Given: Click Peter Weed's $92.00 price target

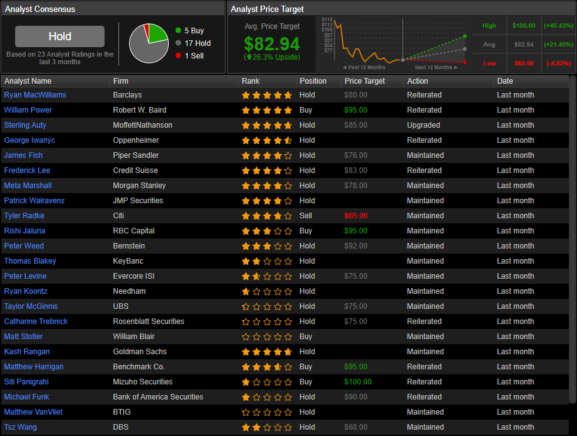Looking at the screenshot, I should (x=355, y=245).
